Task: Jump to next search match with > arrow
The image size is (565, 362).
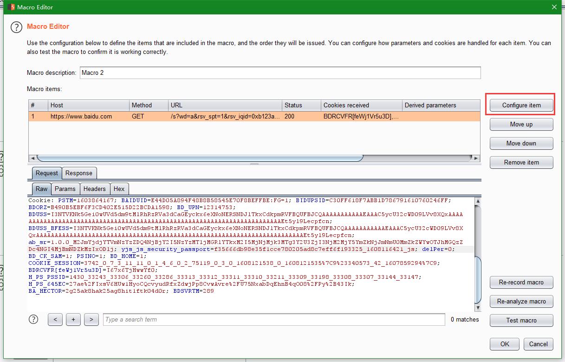Action: (x=91, y=319)
